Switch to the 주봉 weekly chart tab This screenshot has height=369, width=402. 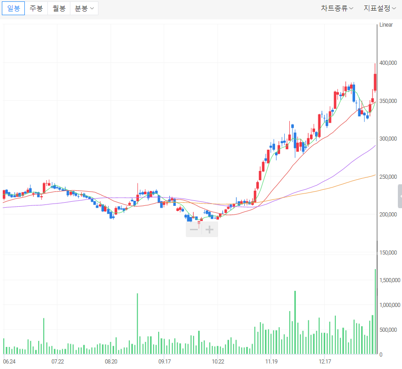click(36, 8)
